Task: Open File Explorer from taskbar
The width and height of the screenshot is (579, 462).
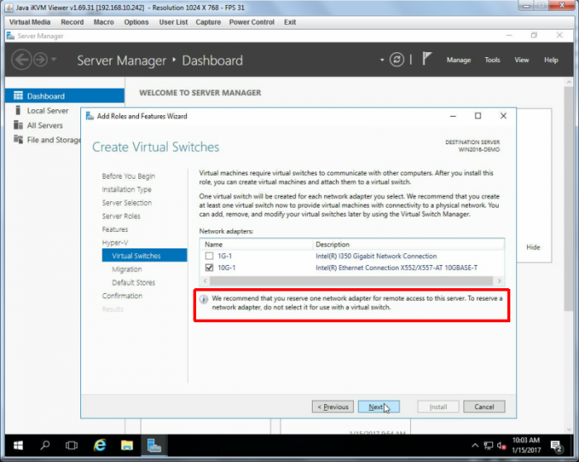Action: [127, 445]
